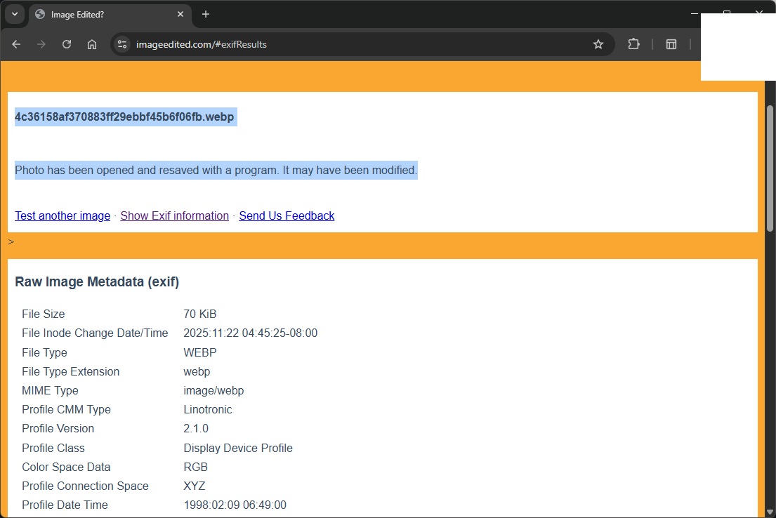Click the 'Raw Image Metadata (exif)' heading
The image size is (776, 518).
pos(97,282)
